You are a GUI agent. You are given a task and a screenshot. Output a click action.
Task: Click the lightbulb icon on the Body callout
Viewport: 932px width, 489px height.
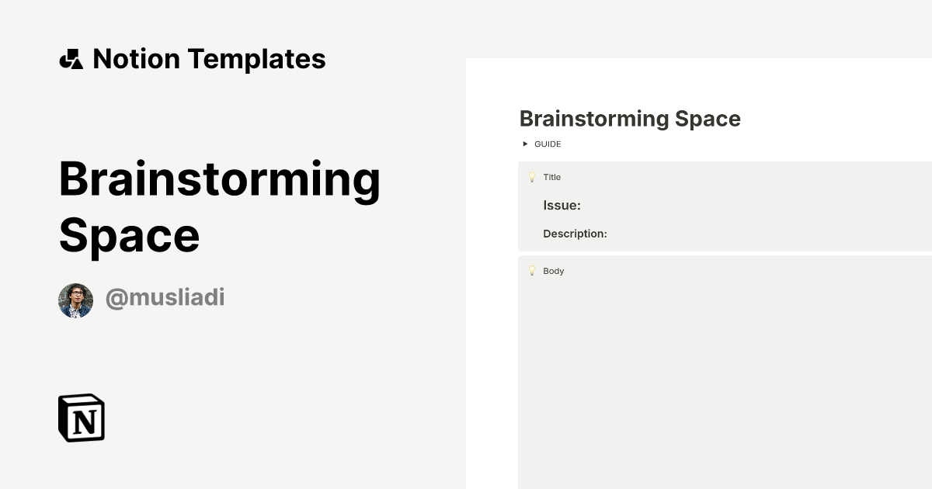click(x=531, y=271)
